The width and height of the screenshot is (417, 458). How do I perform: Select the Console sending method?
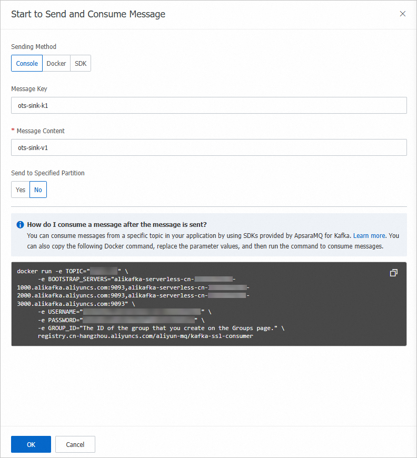pyautogui.click(x=27, y=63)
